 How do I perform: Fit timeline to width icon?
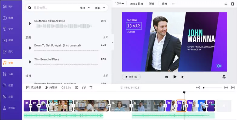233,87
